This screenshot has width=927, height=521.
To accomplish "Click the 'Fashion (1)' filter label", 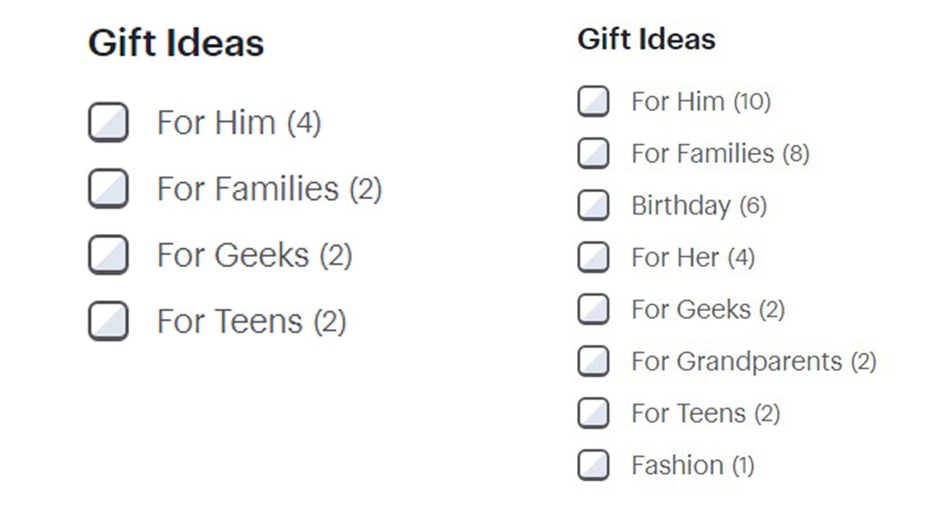I will (692, 465).
